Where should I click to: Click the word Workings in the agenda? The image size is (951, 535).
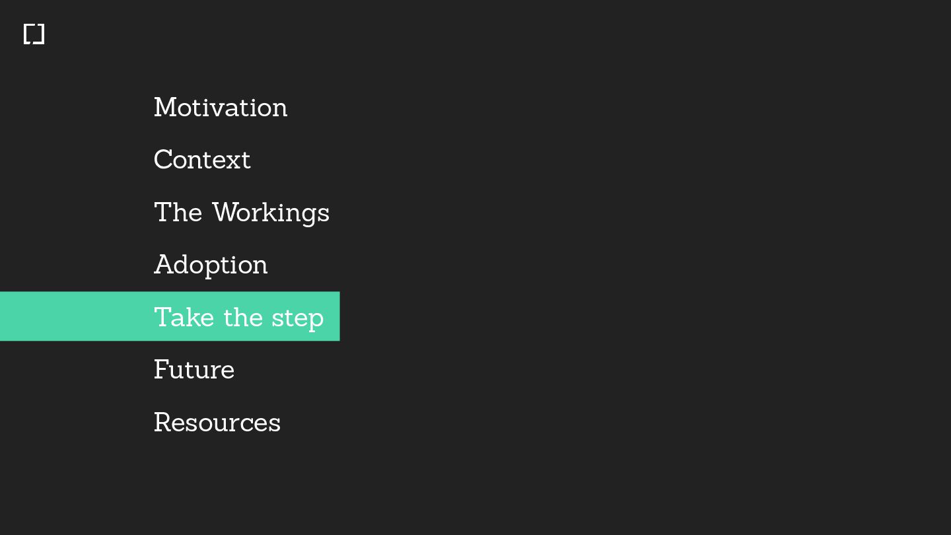(271, 213)
